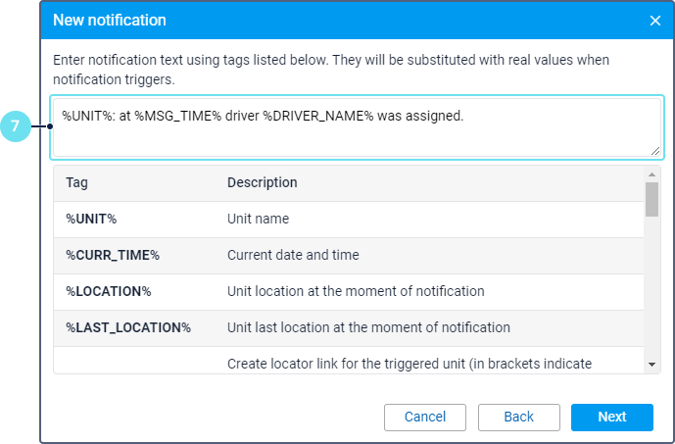Click the Description column header

tap(262, 183)
